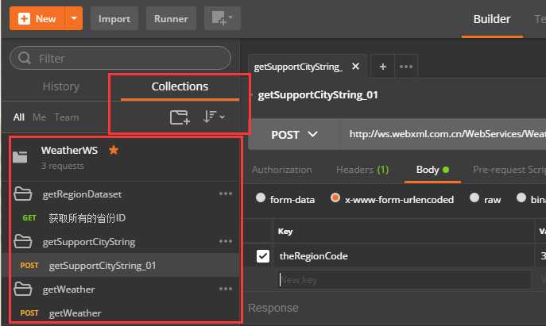This screenshot has height=326, width=546.
Task: Click the New button
Action: (37, 18)
